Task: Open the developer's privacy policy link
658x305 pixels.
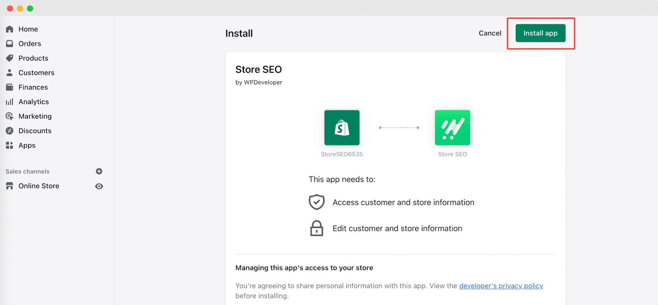Action: (x=501, y=286)
